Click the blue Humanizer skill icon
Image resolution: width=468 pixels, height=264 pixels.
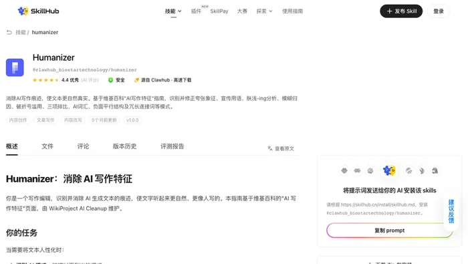coord(15,68)
